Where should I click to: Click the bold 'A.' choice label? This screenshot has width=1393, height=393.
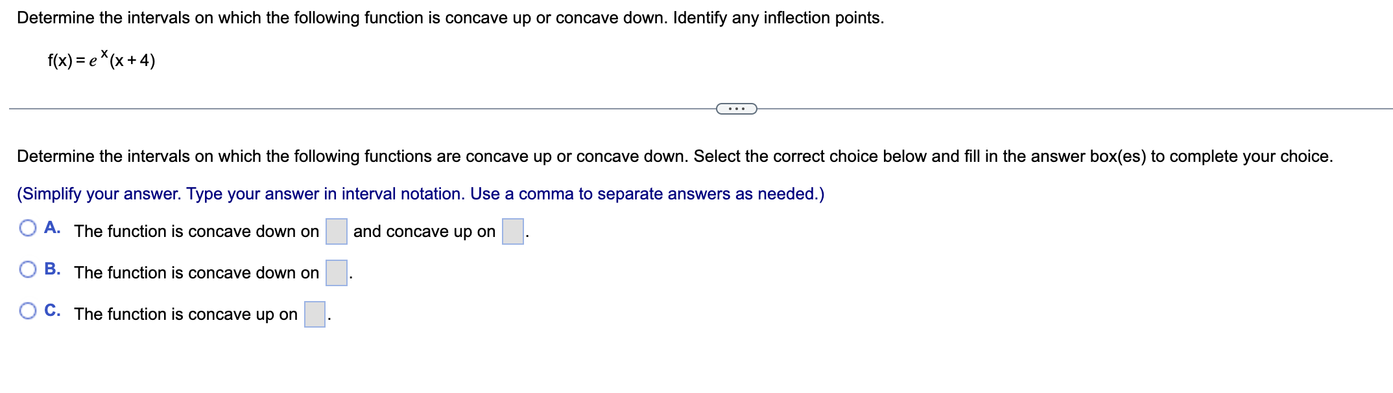tap(53, 228)
